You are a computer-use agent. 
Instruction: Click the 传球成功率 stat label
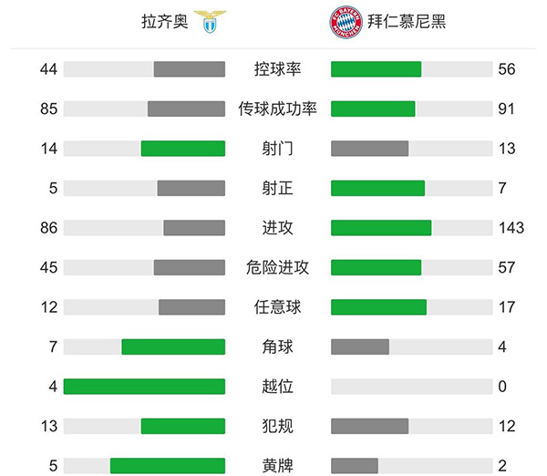tap(277, 109)
